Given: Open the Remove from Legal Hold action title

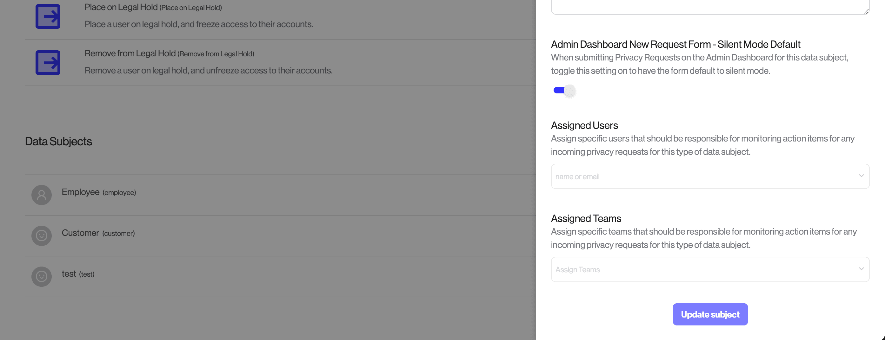Looking at the screenshot, I should pyautogui.click(x=130, y=54).
